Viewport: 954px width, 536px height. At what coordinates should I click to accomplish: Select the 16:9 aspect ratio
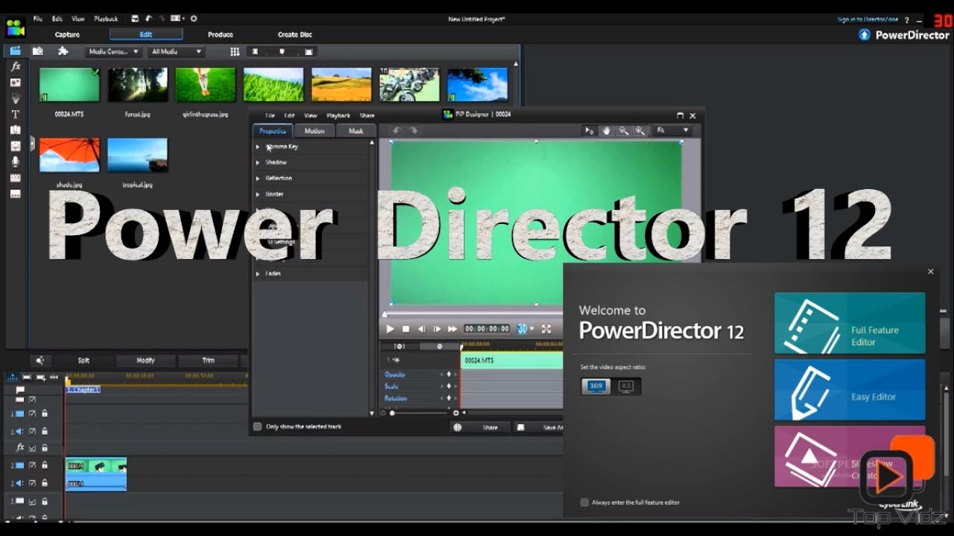(596, 386)
